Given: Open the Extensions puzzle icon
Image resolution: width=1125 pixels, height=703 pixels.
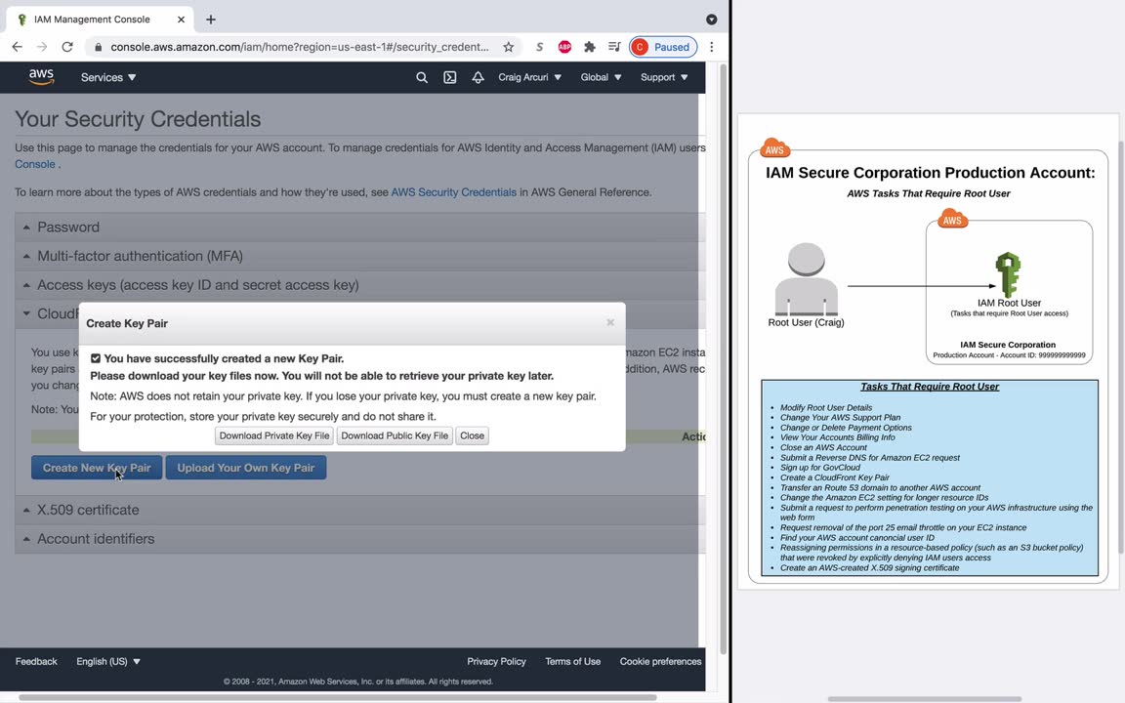Looking at the screenshot, I should click(590, 47).
